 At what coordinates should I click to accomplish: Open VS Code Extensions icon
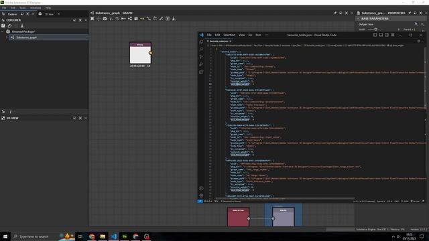pyautogui.click(x=201, y=72)
